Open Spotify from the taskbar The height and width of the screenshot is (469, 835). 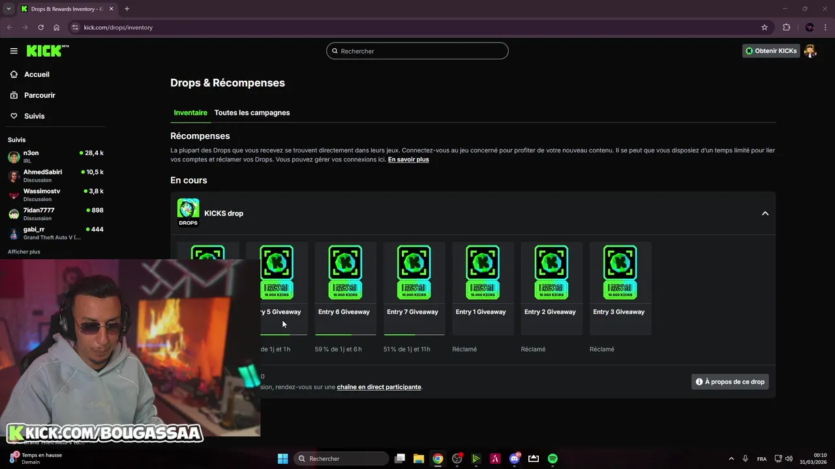tap(553, 459)
